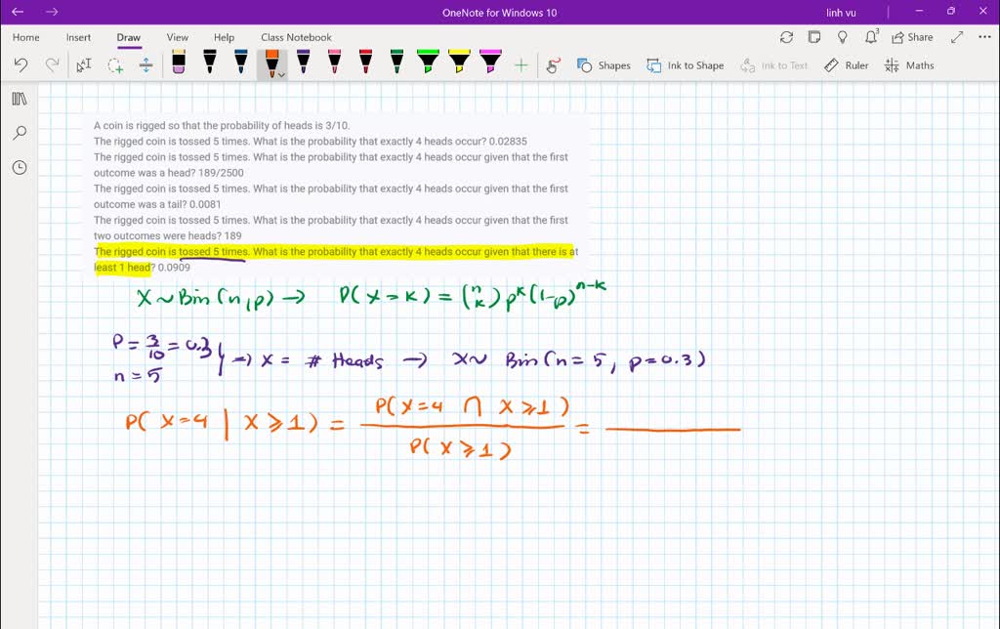Click Undo in the toolbar
Viewport: 1000px width, 629px height.
21,63
